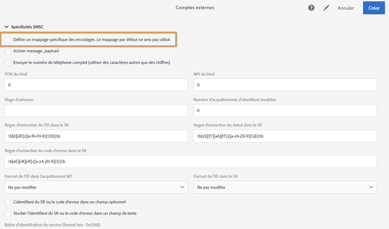
Task: Edit the invalid identifier acknowledgements count field
Action: point(285,111)
